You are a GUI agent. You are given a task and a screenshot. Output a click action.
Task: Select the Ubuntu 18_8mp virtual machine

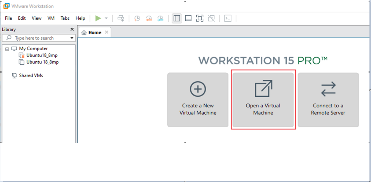(43, 62)
